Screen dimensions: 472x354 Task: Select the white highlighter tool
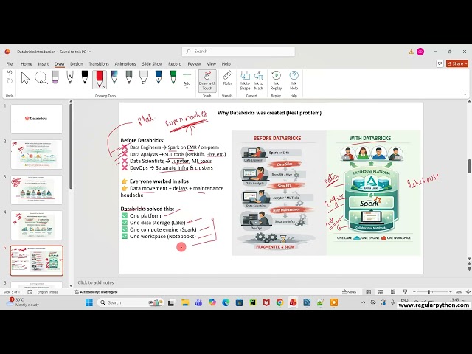pos(144,77)
